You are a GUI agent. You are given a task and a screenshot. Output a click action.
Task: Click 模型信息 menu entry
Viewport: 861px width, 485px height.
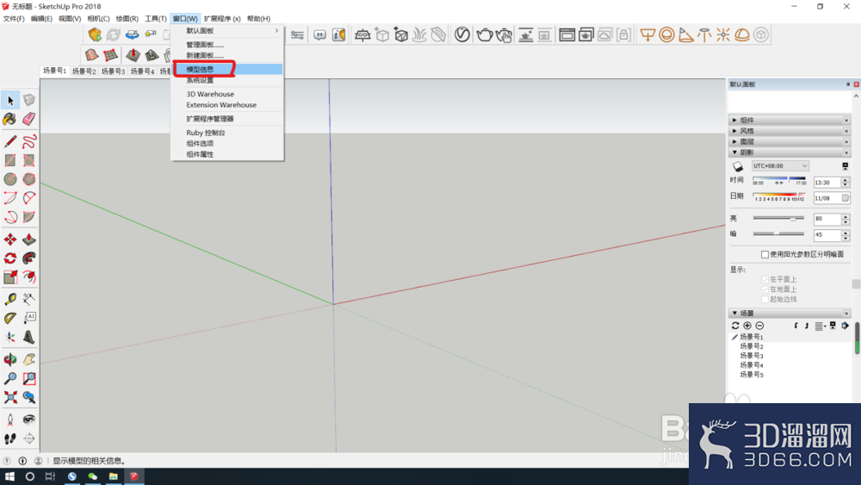[227, 69]
